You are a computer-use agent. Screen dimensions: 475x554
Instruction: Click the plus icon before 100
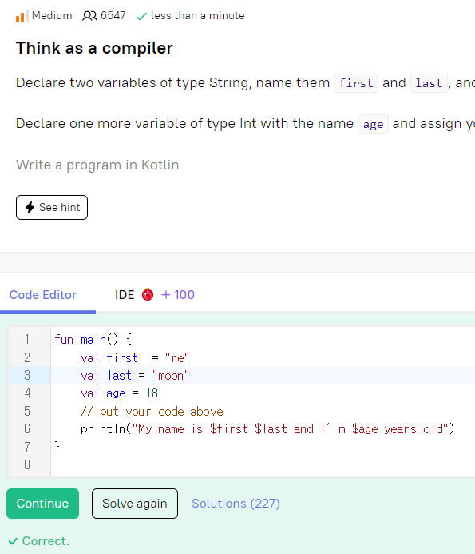(x=165, y=295)
